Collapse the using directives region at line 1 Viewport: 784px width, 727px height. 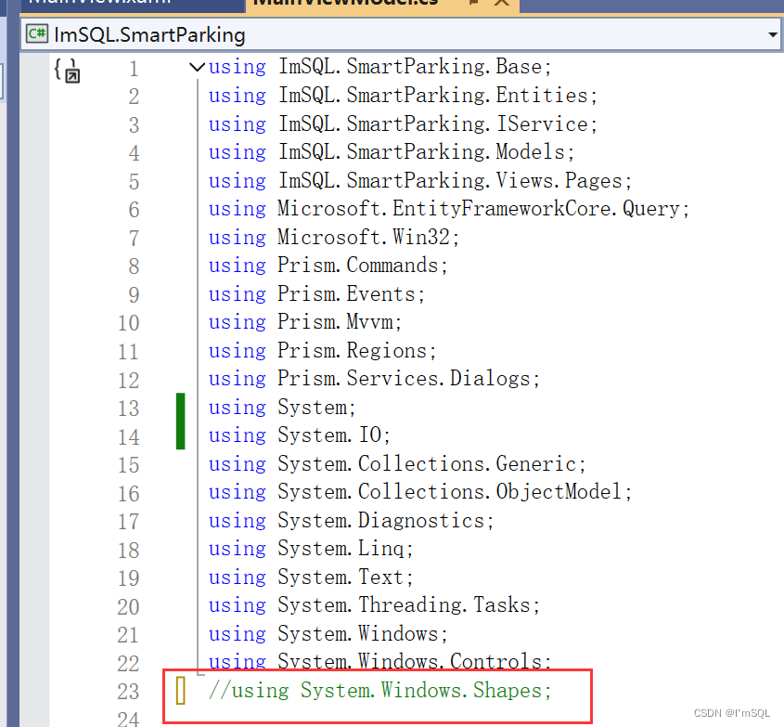[197, 66]
